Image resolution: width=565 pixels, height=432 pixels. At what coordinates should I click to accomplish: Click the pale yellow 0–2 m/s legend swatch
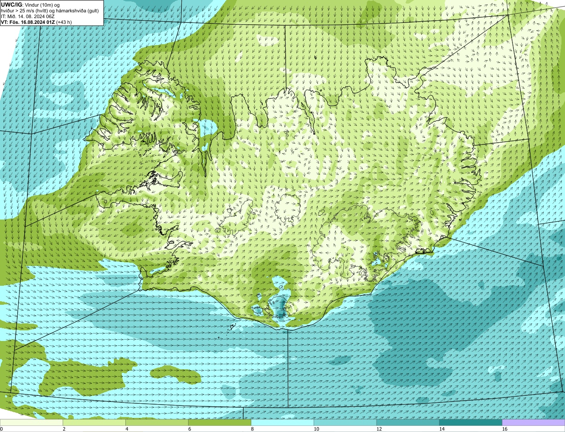[x=32, y=422]
